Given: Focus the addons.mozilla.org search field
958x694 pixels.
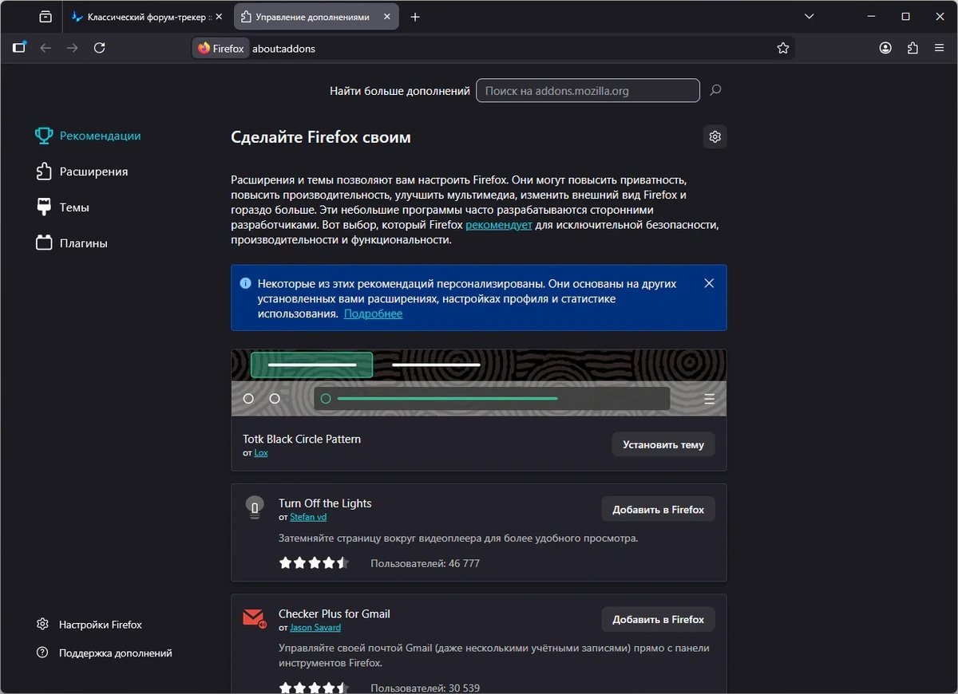Looking at the screenshot, I should tap(588, 91).
